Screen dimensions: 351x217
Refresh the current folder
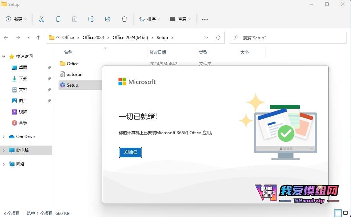pos(218,38)
